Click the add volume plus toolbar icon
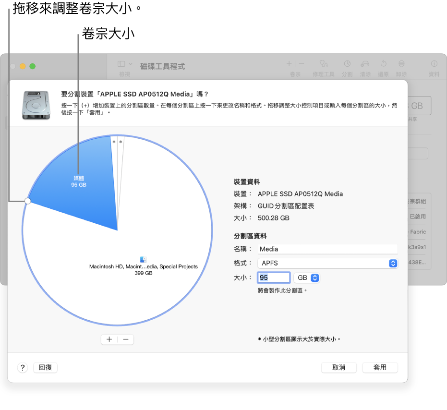This screenshot has width=447, height=410. point(289,63)
